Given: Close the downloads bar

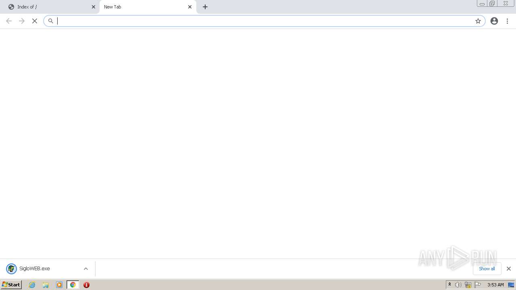Looking at the screenshot, I should click(508, 269).
